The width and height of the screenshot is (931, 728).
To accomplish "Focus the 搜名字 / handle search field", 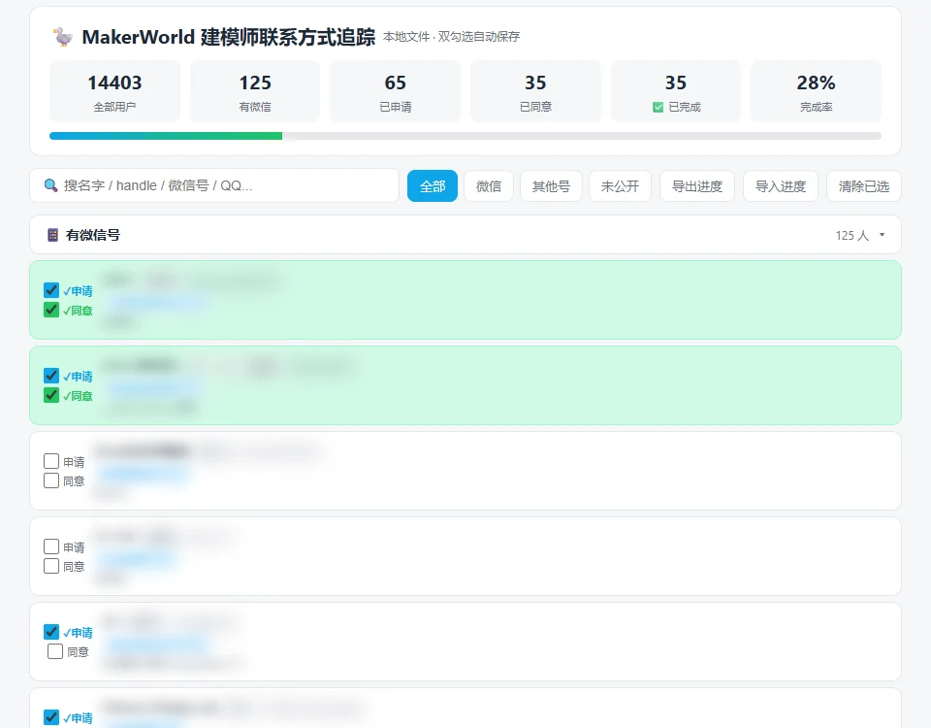I will tap(214, 185).
